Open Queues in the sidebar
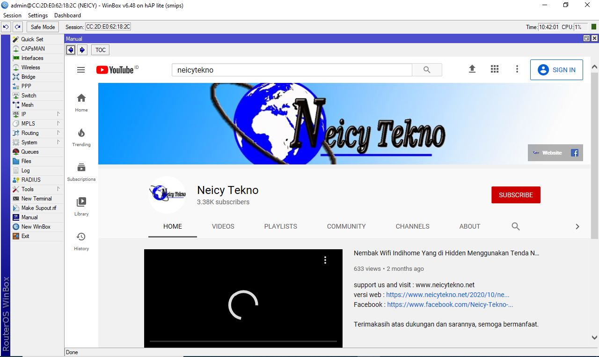599x357 pixels. click(37, 152)
